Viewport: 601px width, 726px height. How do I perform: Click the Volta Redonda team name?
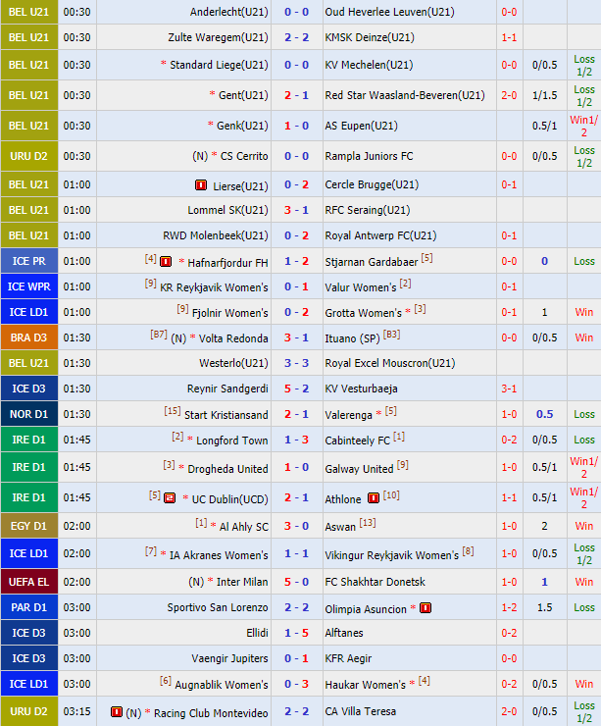(x=233, y=338)
